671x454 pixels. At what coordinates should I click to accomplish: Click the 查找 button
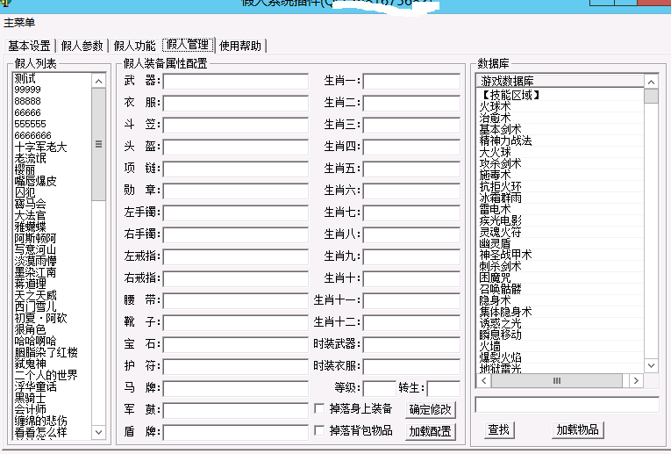pos(499,429)
